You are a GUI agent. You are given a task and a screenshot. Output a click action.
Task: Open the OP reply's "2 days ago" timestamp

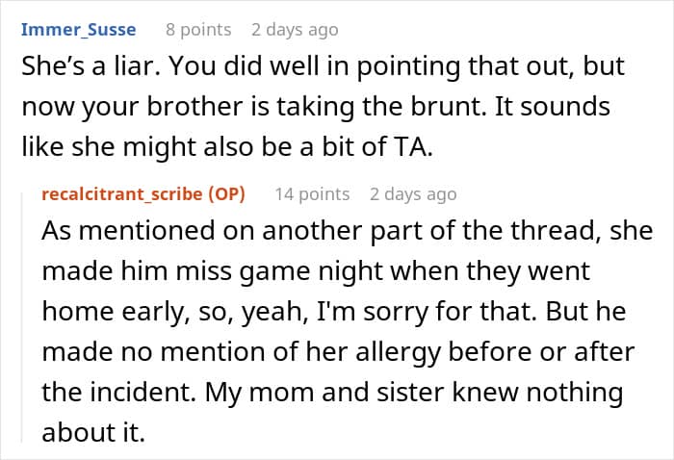tap(413, 194)
